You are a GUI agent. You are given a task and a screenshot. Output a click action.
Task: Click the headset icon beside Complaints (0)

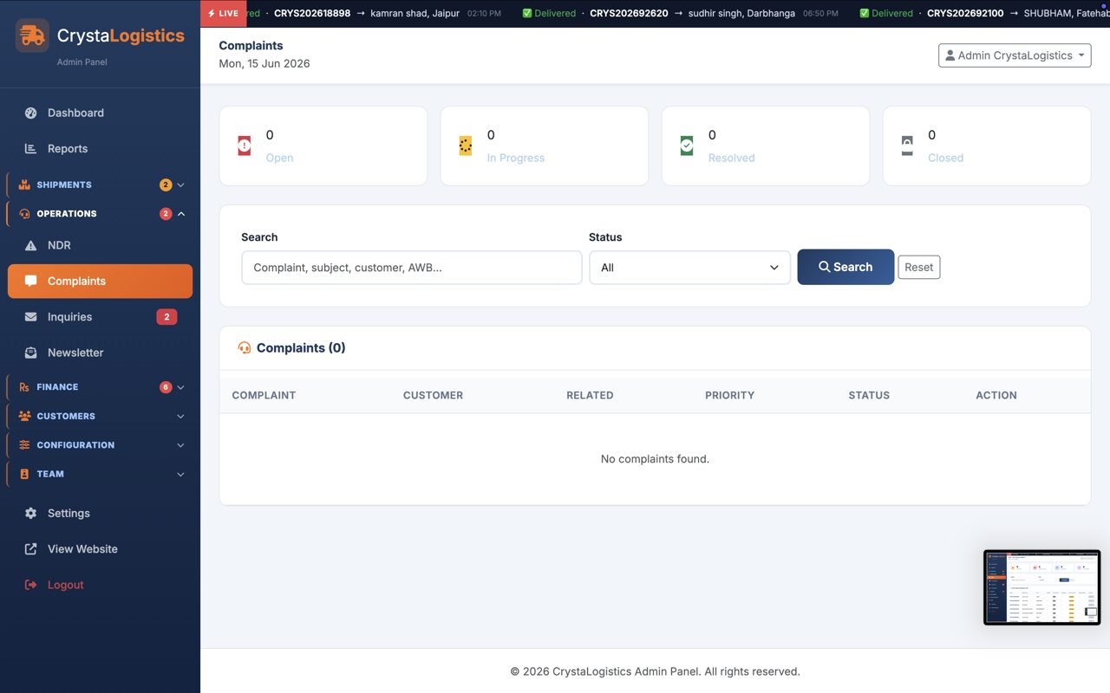245,348
